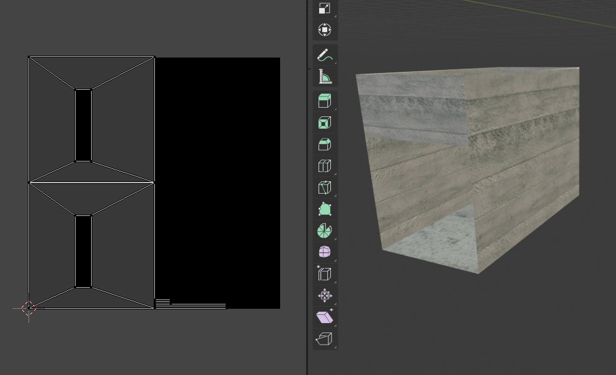Select the Spin tool
The image size is (616, 375).
325,231
